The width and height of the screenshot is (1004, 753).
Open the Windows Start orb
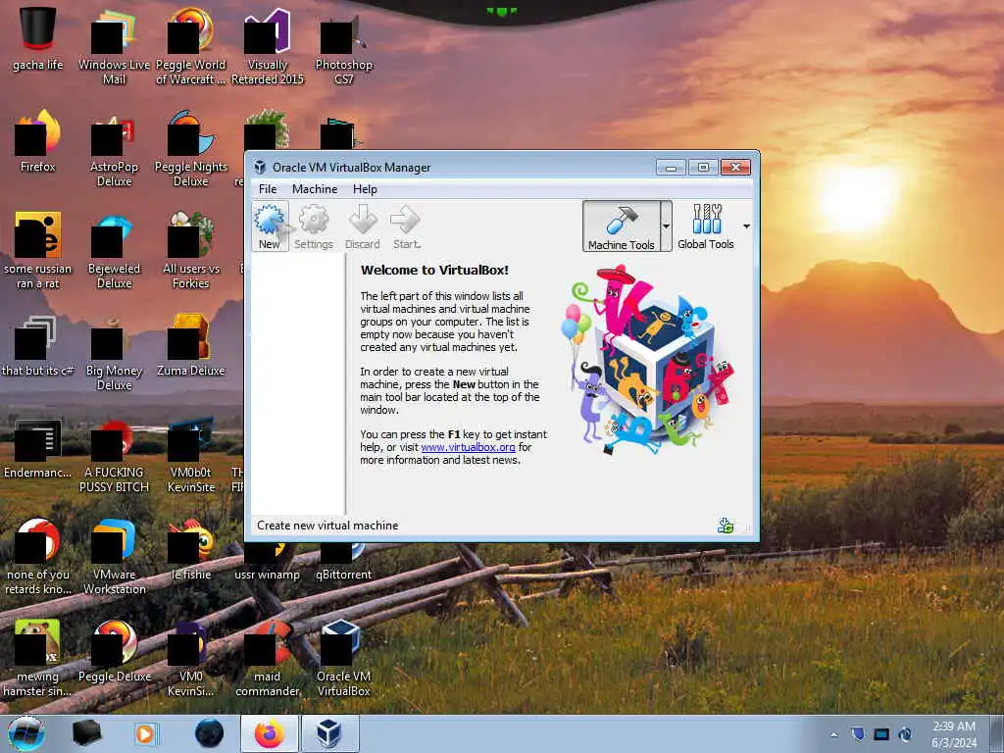point(26,733)
